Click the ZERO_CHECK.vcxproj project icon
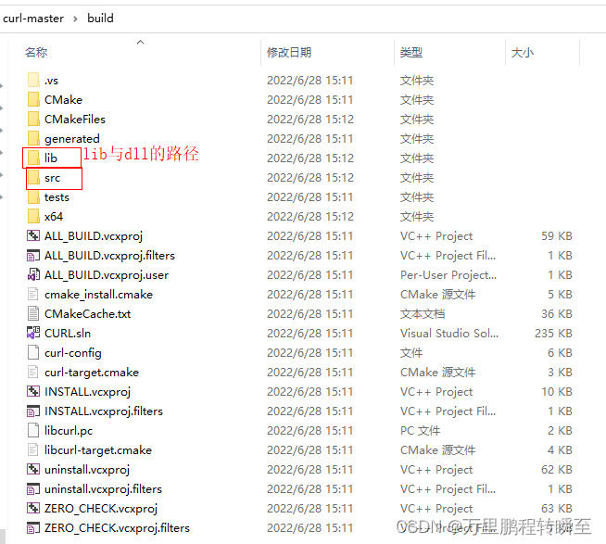 click(x=33, y=508)
